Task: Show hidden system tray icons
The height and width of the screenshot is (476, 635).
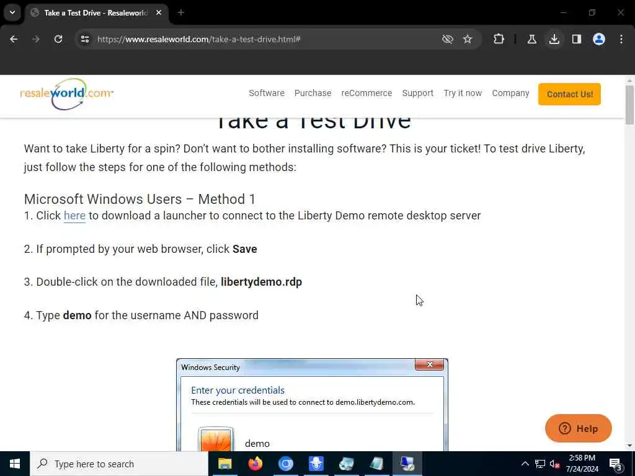Action: (525, 464)
